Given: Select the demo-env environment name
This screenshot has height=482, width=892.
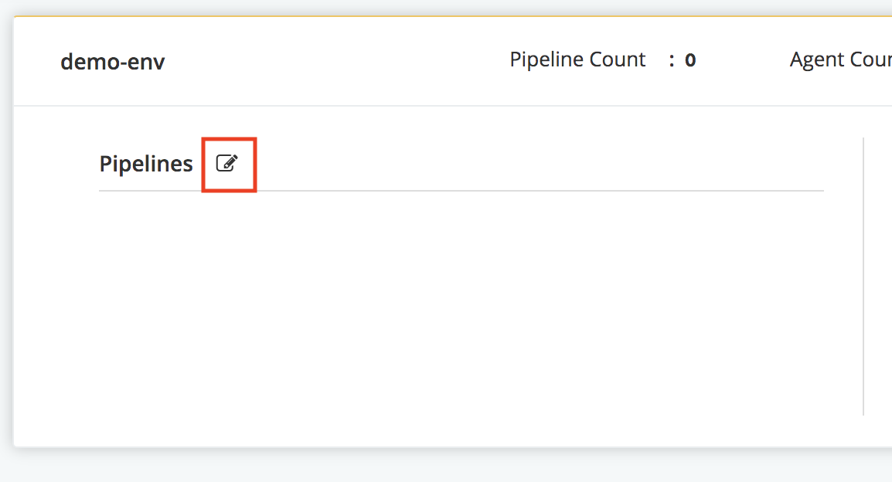Looking at the screenshot, I should click(113, 61).
